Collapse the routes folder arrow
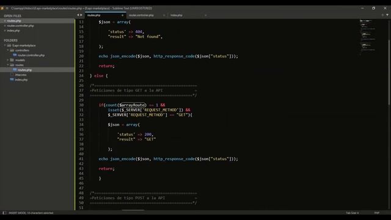 click(8, 65)
